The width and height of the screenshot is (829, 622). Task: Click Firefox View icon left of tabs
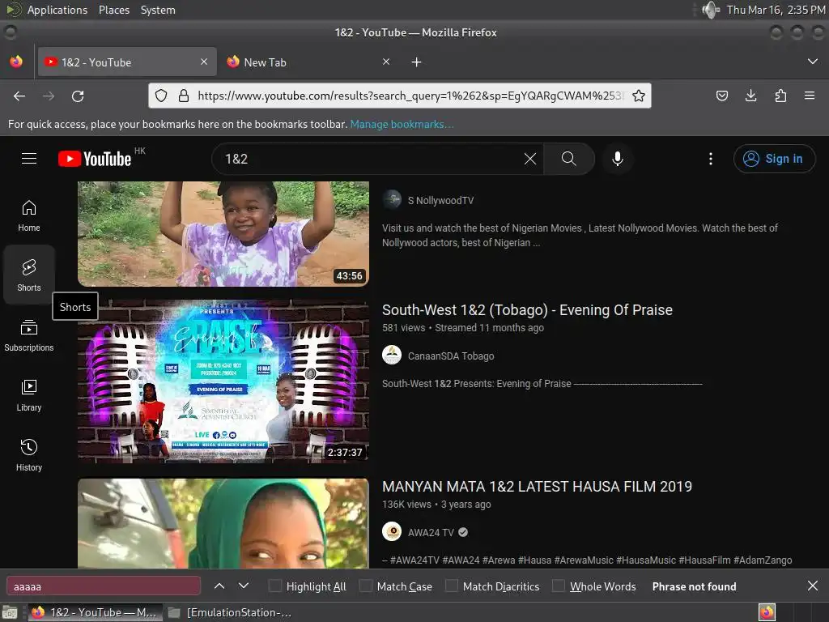pos(16,62)
